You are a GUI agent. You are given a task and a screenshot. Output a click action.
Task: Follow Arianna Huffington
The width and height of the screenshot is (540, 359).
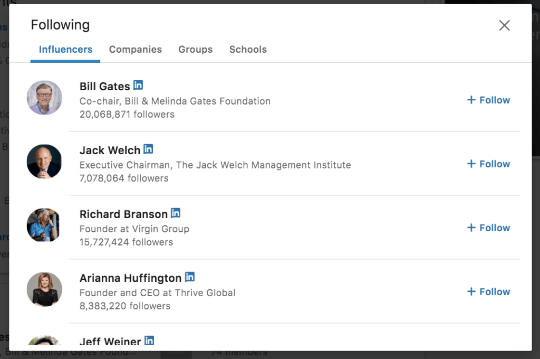tap(488, 291)
